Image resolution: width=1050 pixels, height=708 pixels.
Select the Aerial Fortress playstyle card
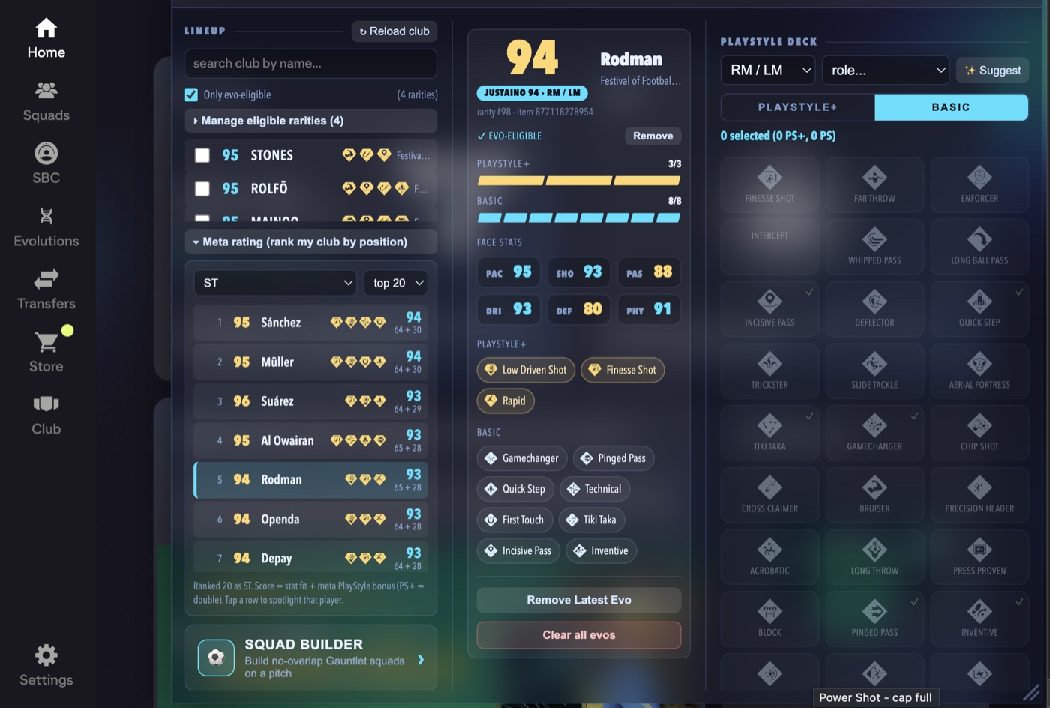979,370
